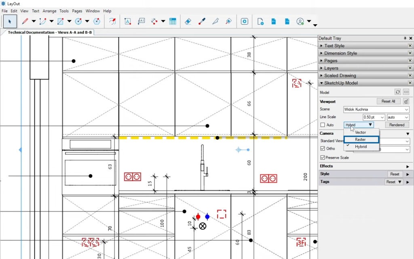Expand the Effects section

click(x=408, y=166)
